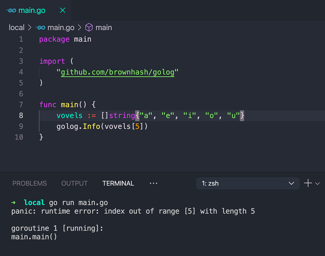
Task: Click the main.go breadcrumb label
Action: click(x=61, y=27)
